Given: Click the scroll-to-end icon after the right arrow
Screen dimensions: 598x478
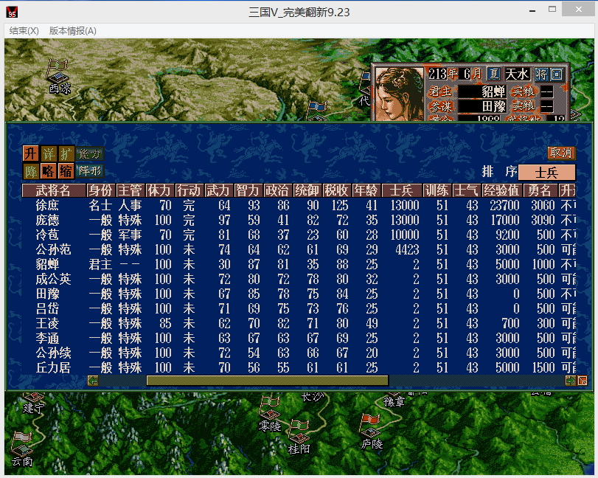Looking at the screenshot, I should pyautogui.click(x=583, y=381).
